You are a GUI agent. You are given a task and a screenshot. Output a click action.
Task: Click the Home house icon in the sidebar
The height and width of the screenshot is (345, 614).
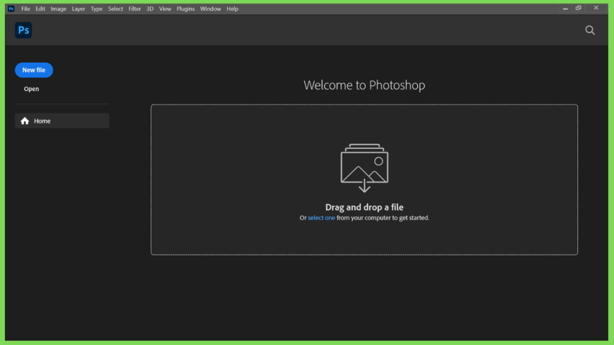[25, 121]
